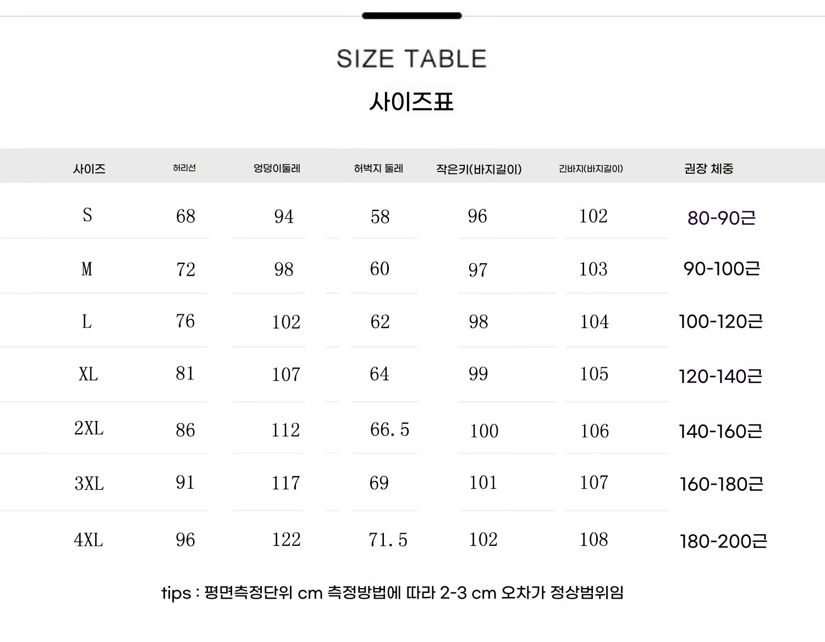Click the 긴바지(바지길이) column header
The height and width of the screenshot is (642, 825).
[x=591, y=169]
